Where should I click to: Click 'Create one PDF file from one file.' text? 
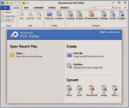[88, 57]
